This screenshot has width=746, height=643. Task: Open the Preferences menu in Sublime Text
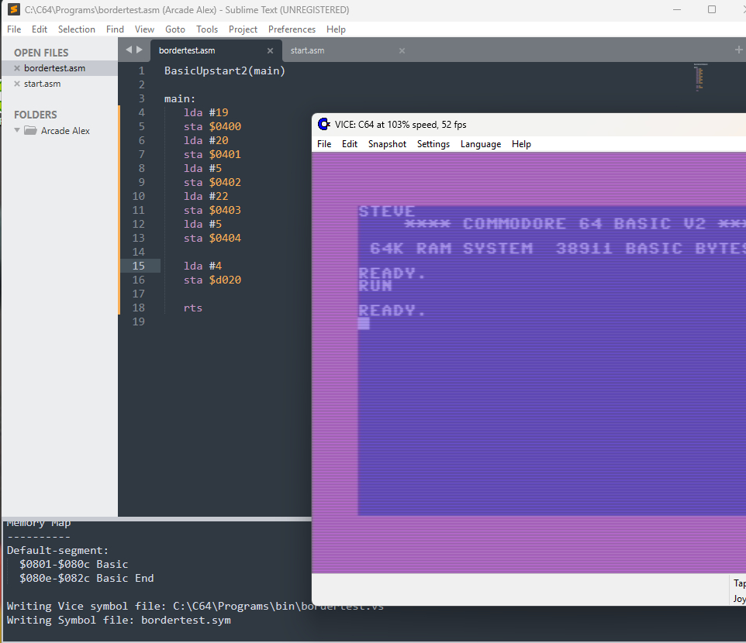click(292, 29)
